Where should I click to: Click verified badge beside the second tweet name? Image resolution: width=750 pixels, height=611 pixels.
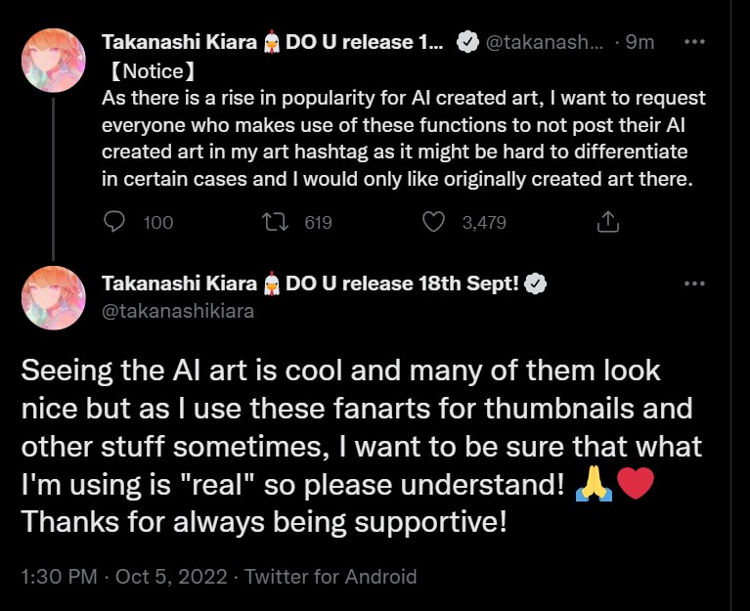pos(536,284)
